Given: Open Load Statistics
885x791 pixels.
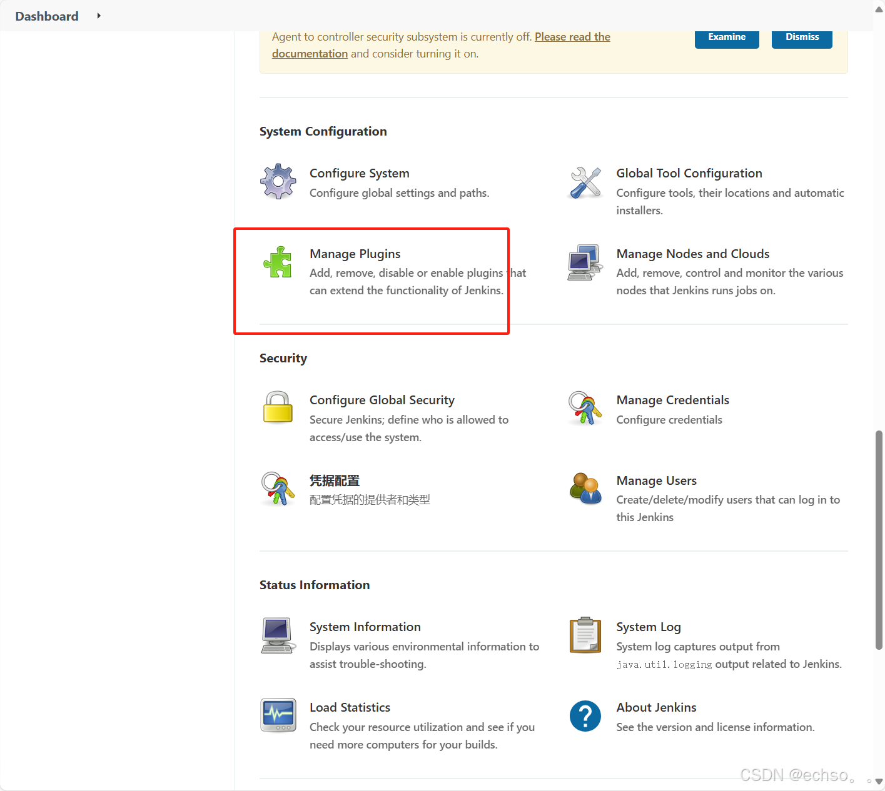Looking at the screenshot, I should 350,707.
